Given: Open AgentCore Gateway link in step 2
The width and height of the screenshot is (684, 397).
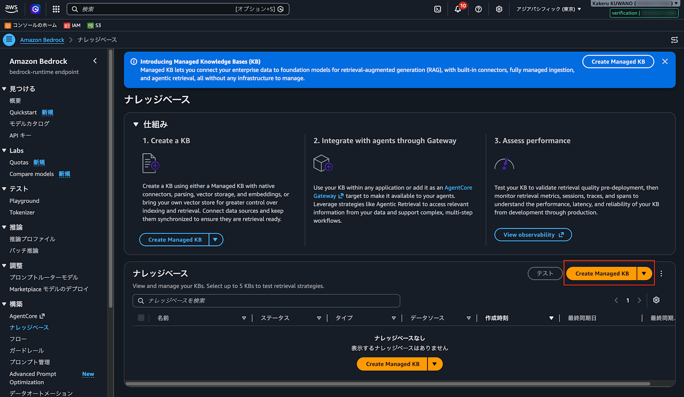Looking at the screenshot, I should click(x=393, y=192).
